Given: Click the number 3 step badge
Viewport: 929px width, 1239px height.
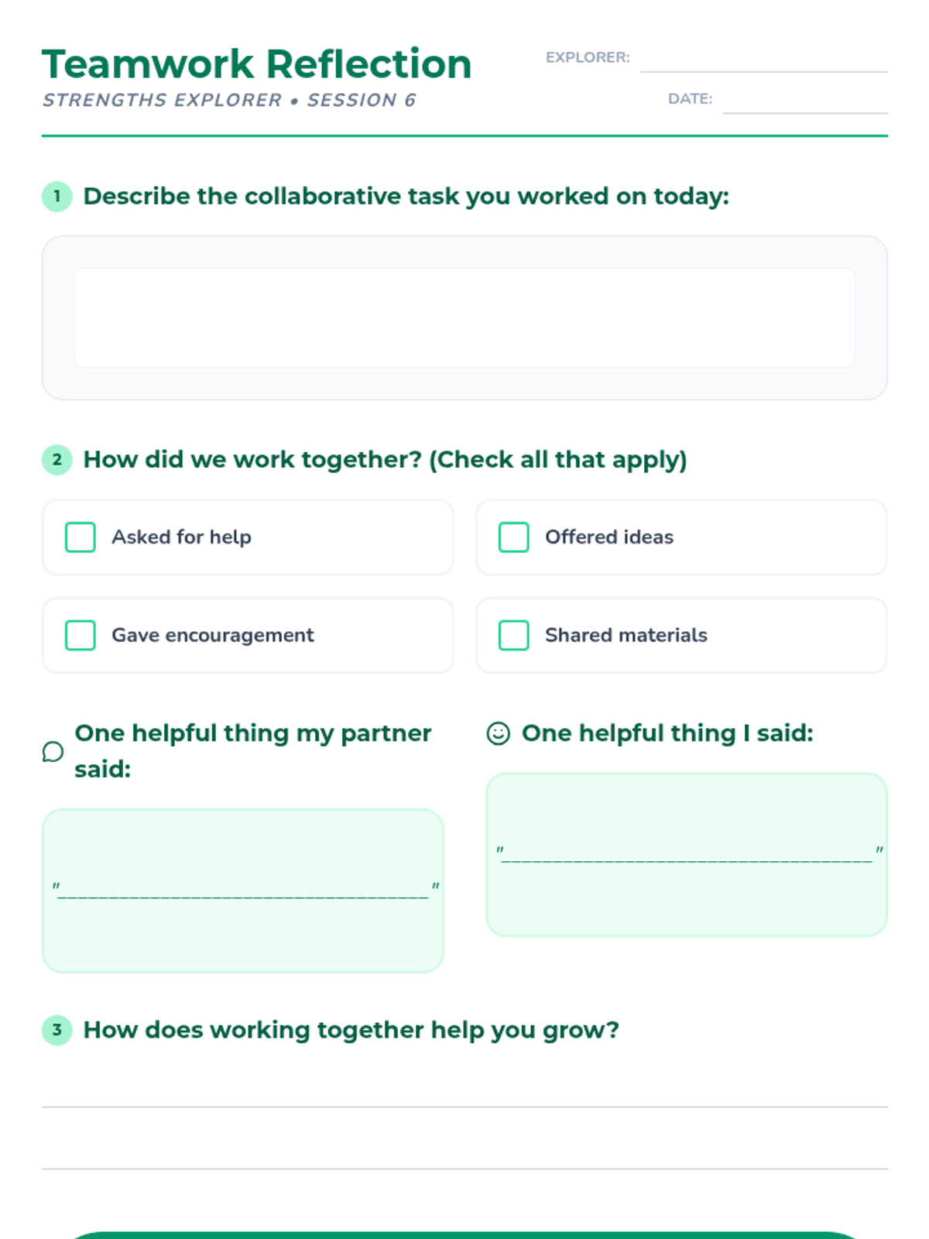Looking at the screenshot, I should coord(57,1030).
